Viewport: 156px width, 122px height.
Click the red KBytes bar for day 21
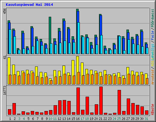tap(101, 101)
